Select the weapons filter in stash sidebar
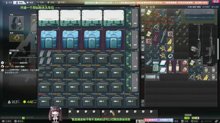 (143, 14)
